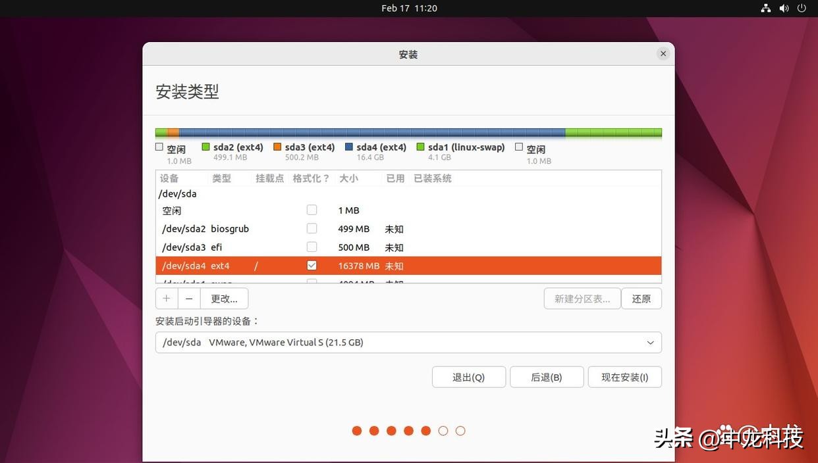
Task: Uncheck the format checkbox for /dev/sda4
Action: click(312, 265)
